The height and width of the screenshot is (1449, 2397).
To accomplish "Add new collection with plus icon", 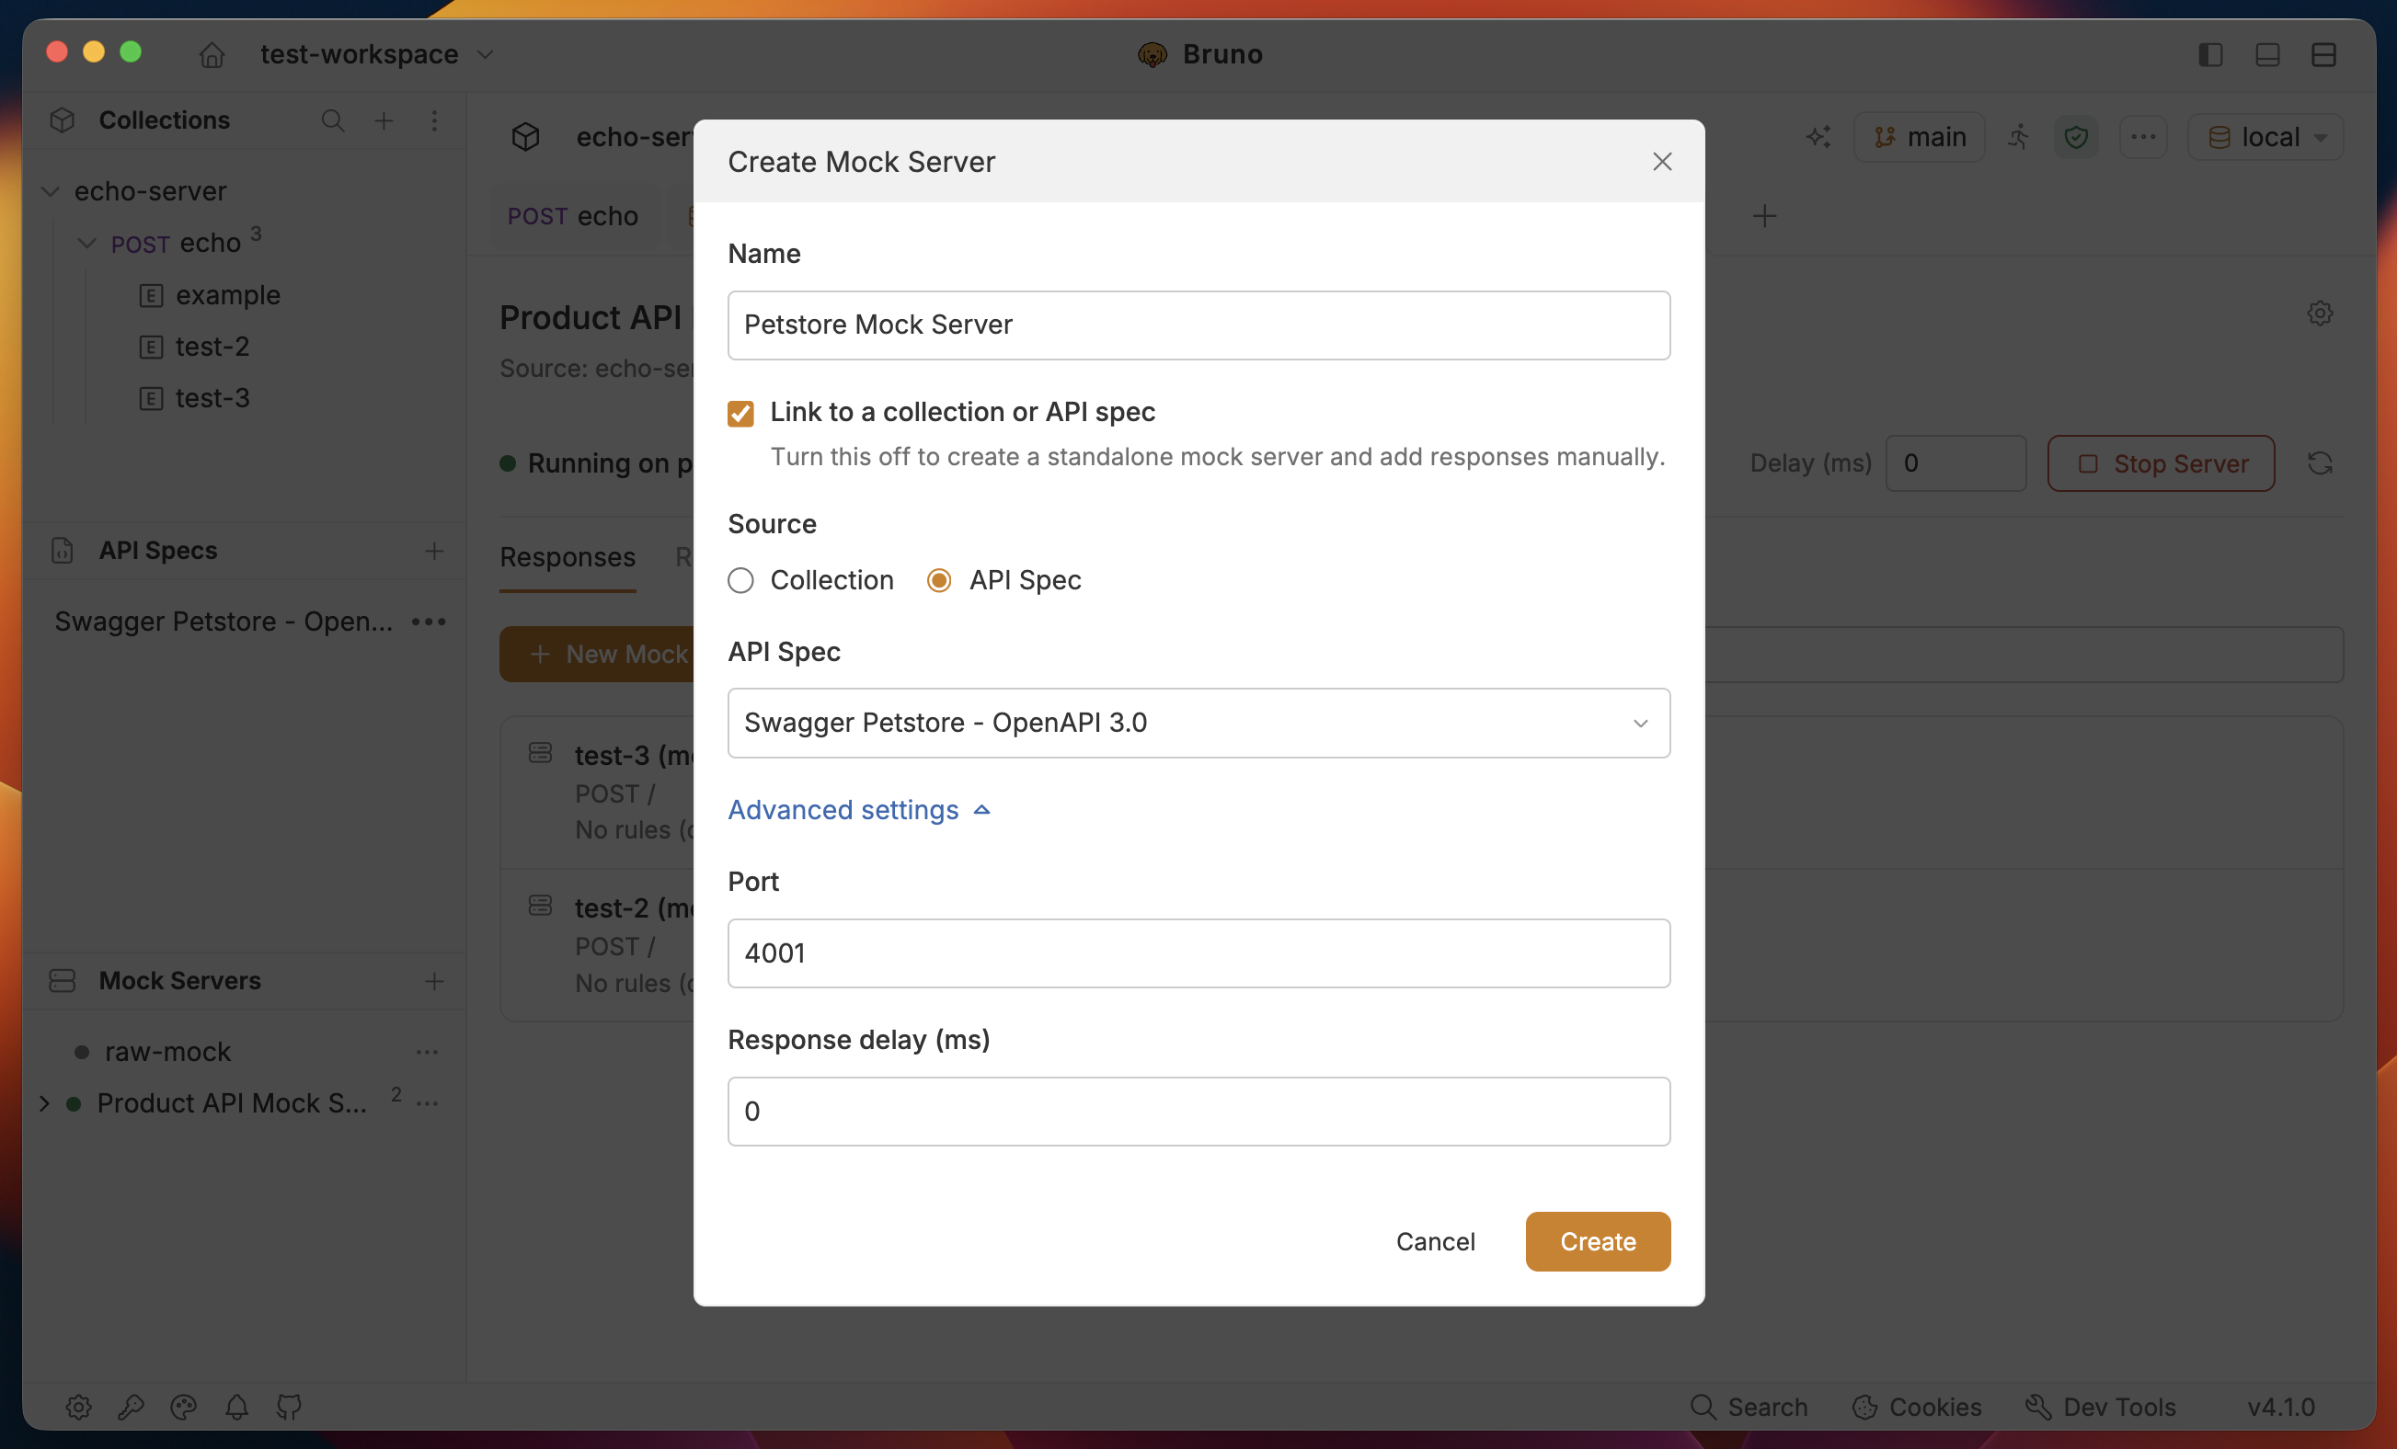I will pyautogui.click(x=384, y=120).
